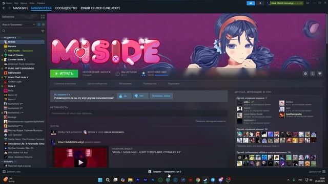
Task: Add MiSide to favorites heart icon
Action: click(320, 74)
